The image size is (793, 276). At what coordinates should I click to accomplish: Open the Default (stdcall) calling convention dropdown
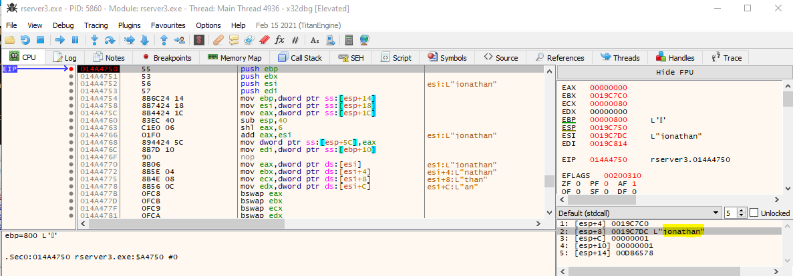click(x=639, y=213)
